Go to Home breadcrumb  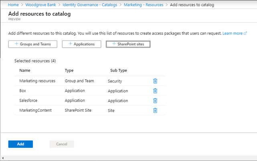click(14, 5)
